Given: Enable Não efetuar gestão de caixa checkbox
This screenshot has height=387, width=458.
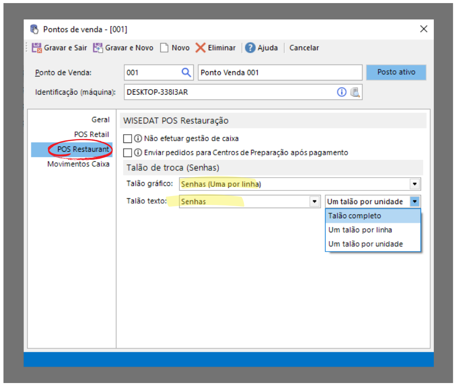Looking at the screenshot, I should [127, 139].
